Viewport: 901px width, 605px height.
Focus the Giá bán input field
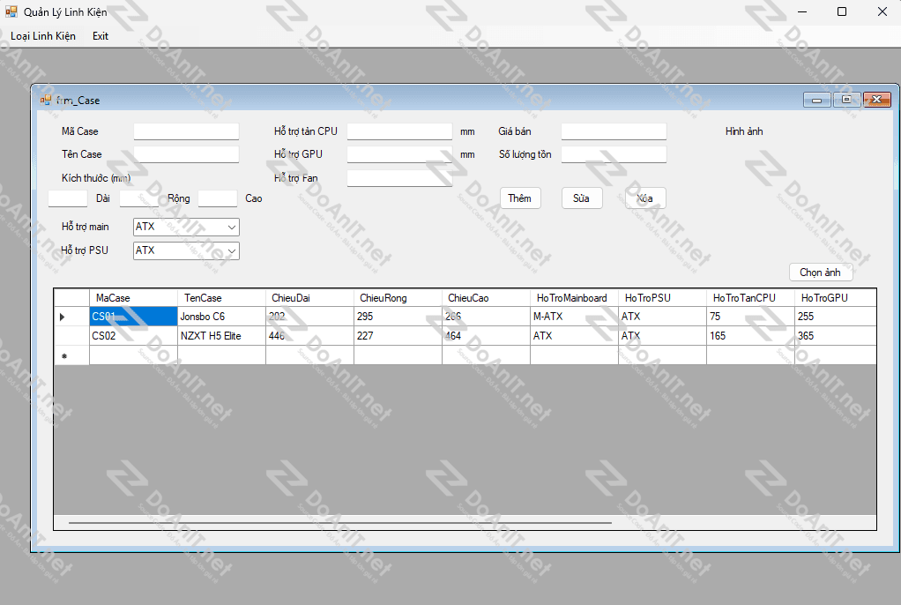[x=614, y=131]
